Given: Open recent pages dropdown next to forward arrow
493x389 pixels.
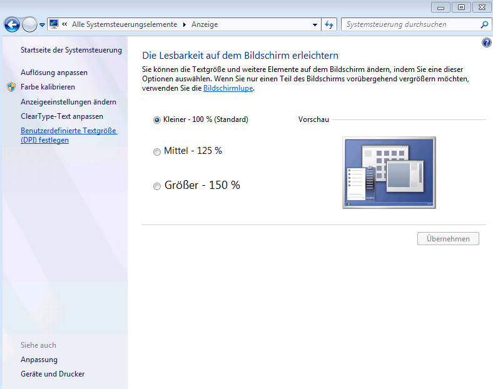Looking at the screenshot, I should click(42, 25).
